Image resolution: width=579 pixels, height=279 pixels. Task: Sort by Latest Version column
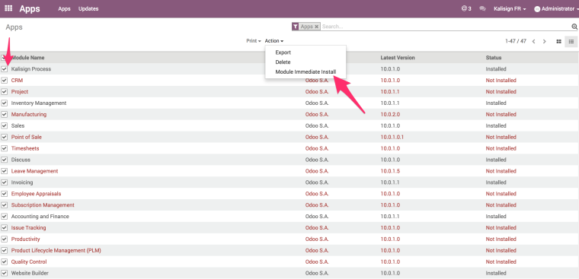pos(398,58)
